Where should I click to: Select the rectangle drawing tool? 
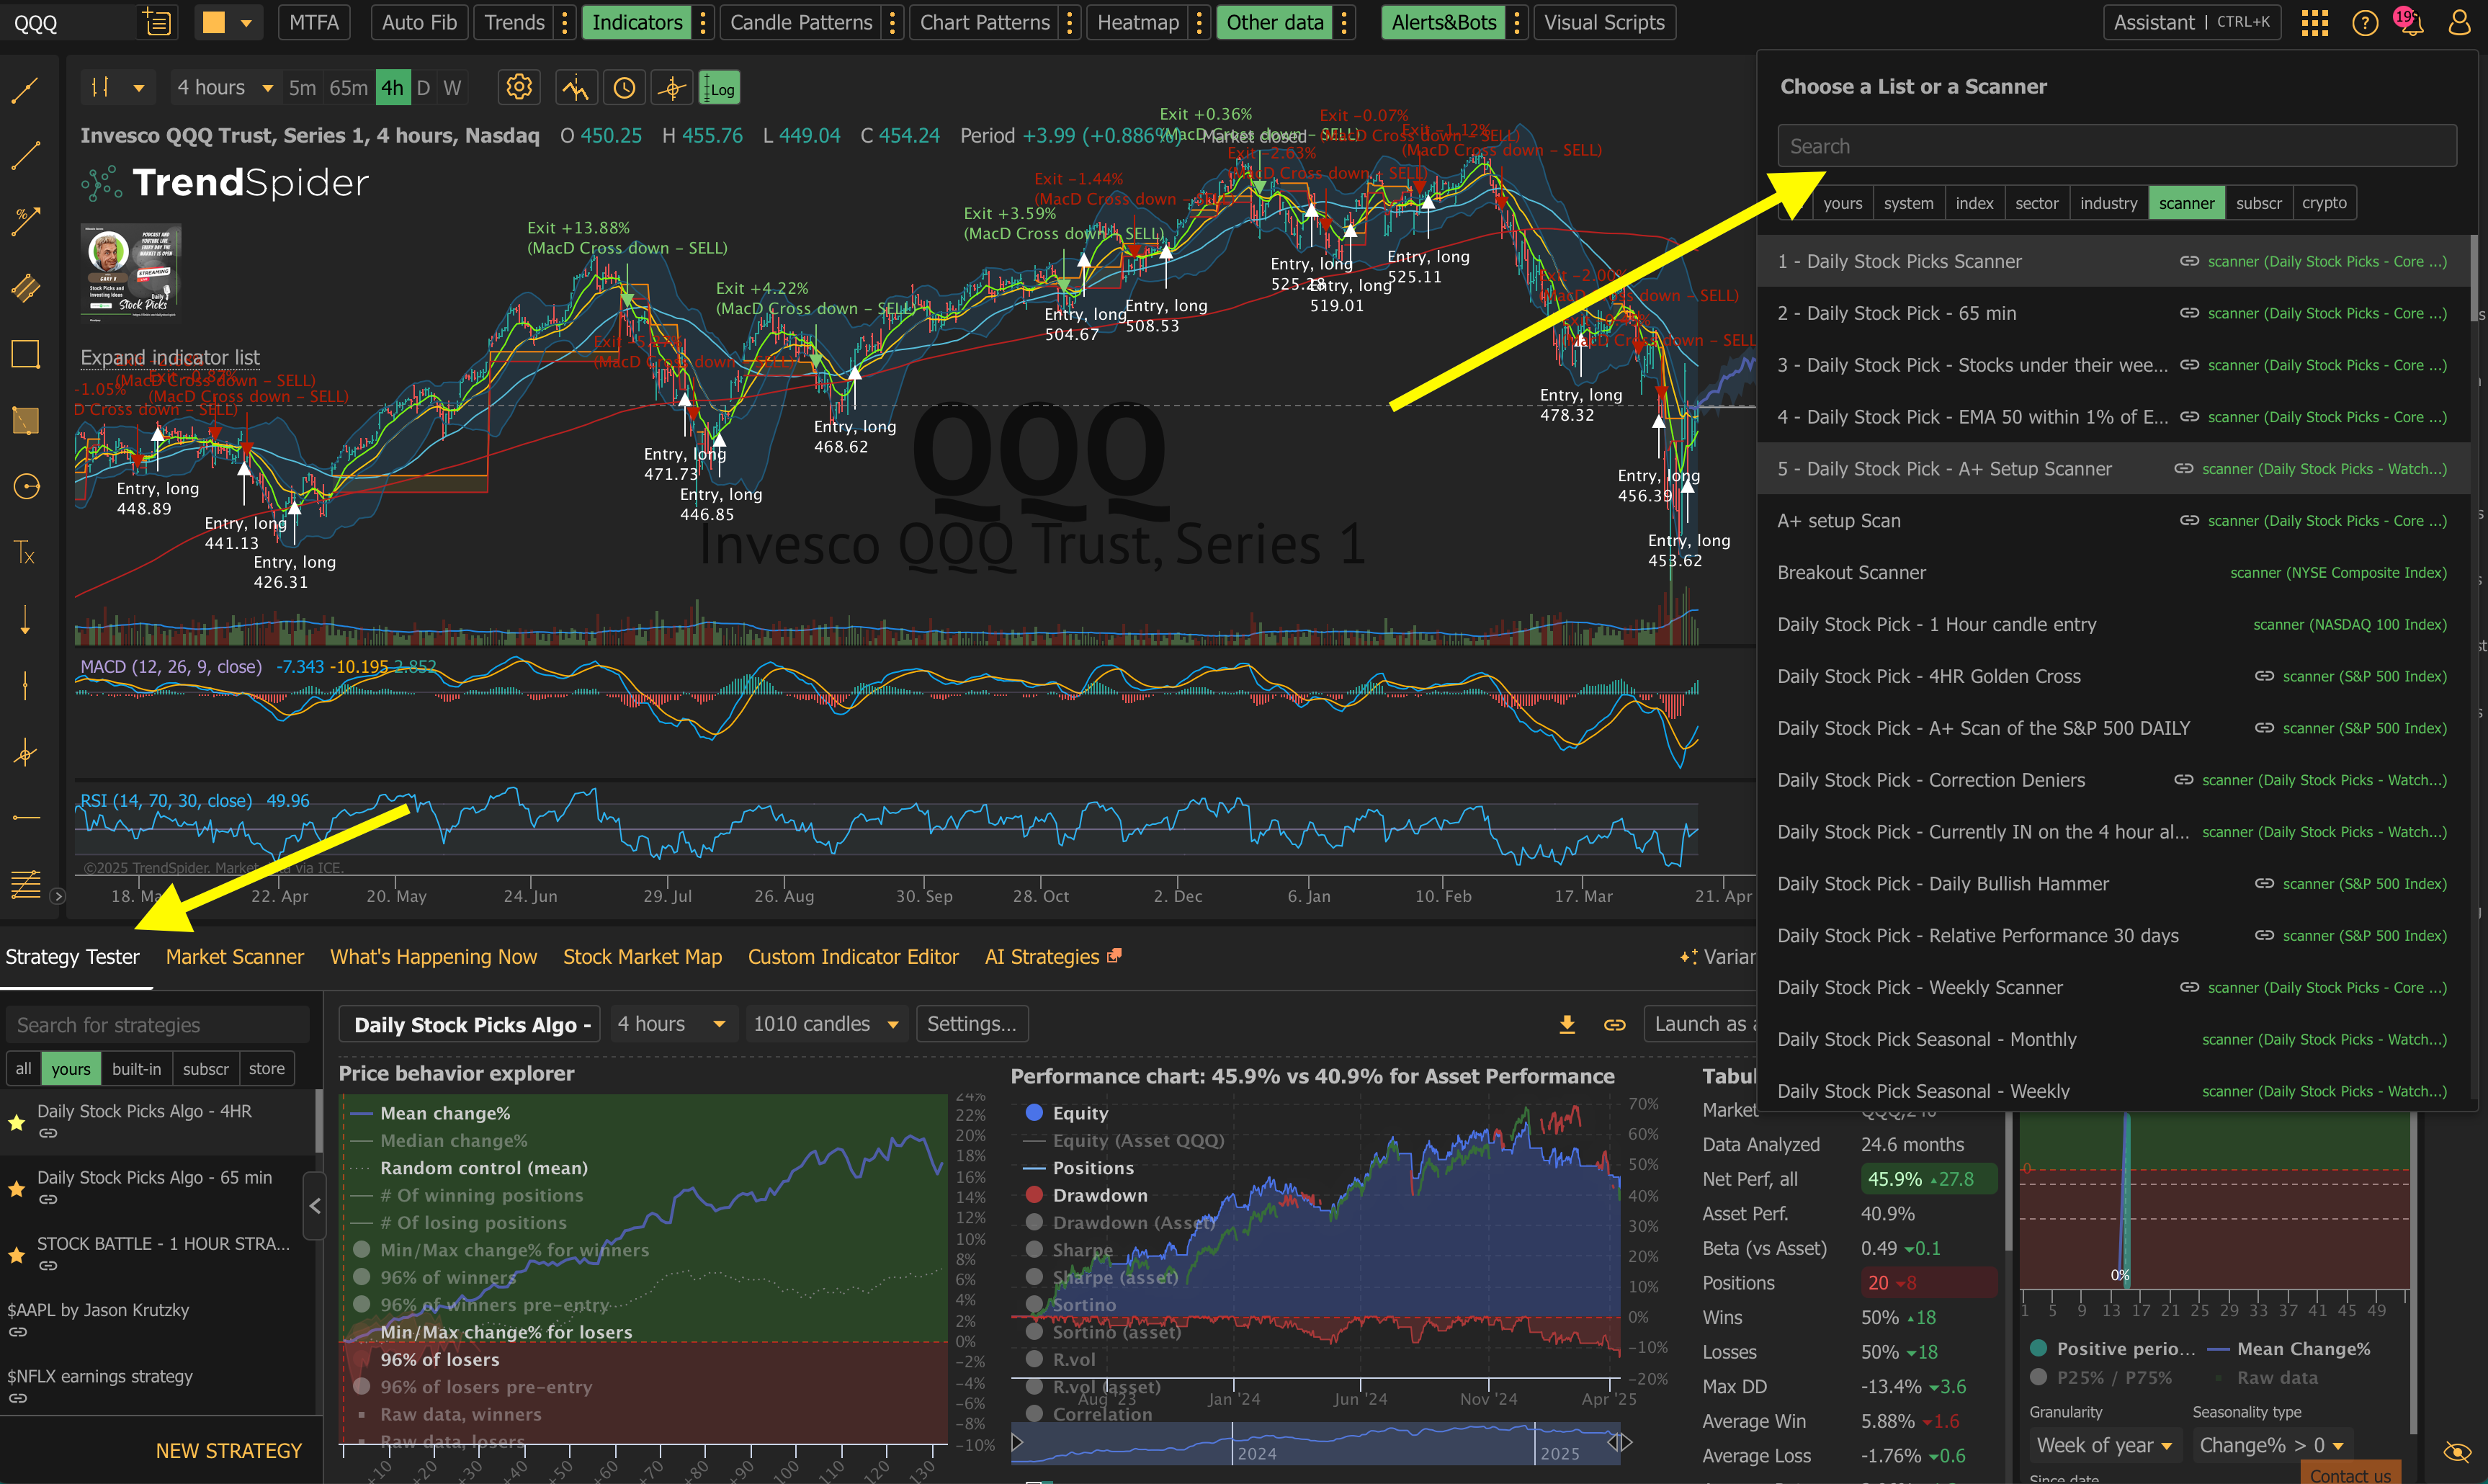pos(26,354)
